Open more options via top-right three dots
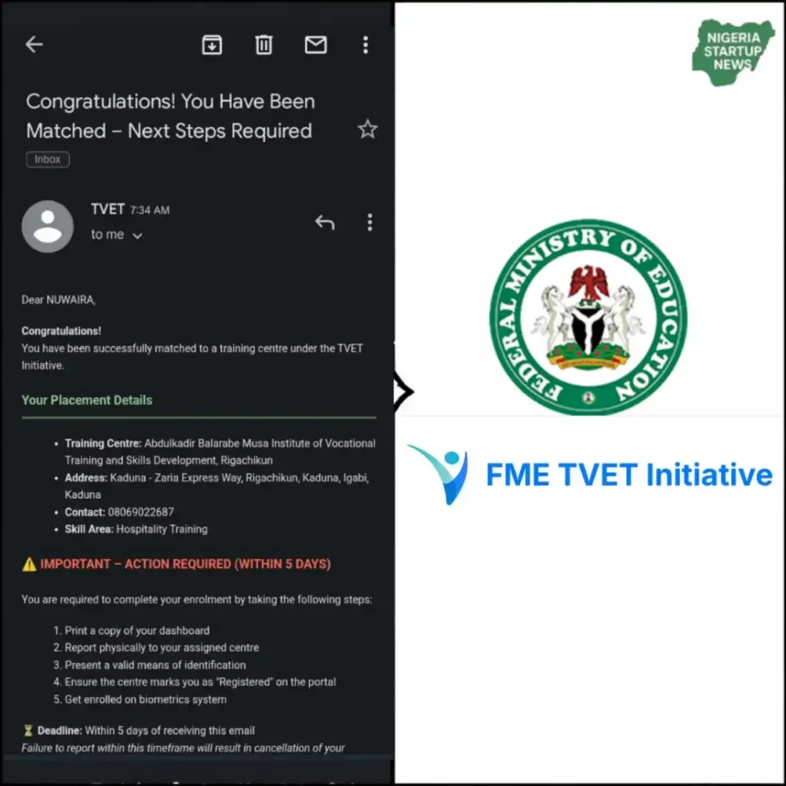The width and height of the screenshot is (786, 786). coord(365,45)
